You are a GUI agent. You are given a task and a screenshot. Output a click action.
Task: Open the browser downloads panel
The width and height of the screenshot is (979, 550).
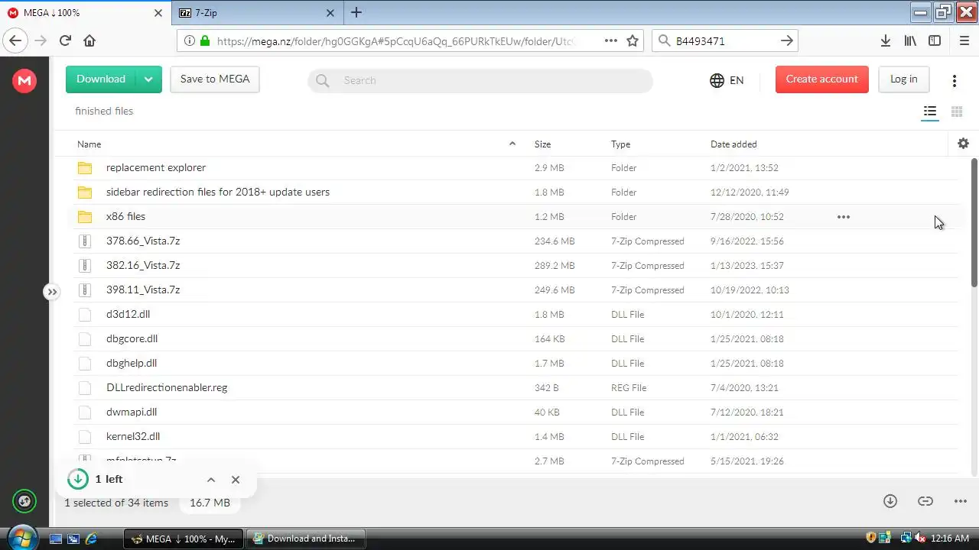coord(886,41)
